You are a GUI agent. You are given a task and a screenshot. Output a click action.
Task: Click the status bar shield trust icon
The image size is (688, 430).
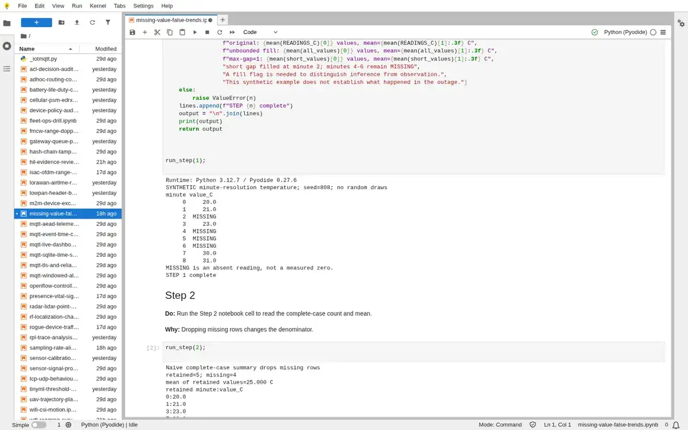pyautogui.click(x=533, y=425)
